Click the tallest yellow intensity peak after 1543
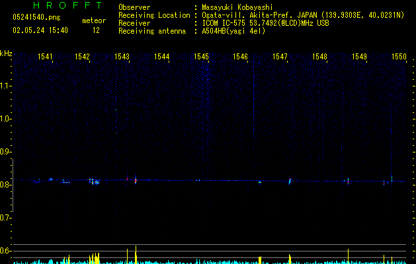This screenshot has width=416, height=264. [x=136, y=254]
